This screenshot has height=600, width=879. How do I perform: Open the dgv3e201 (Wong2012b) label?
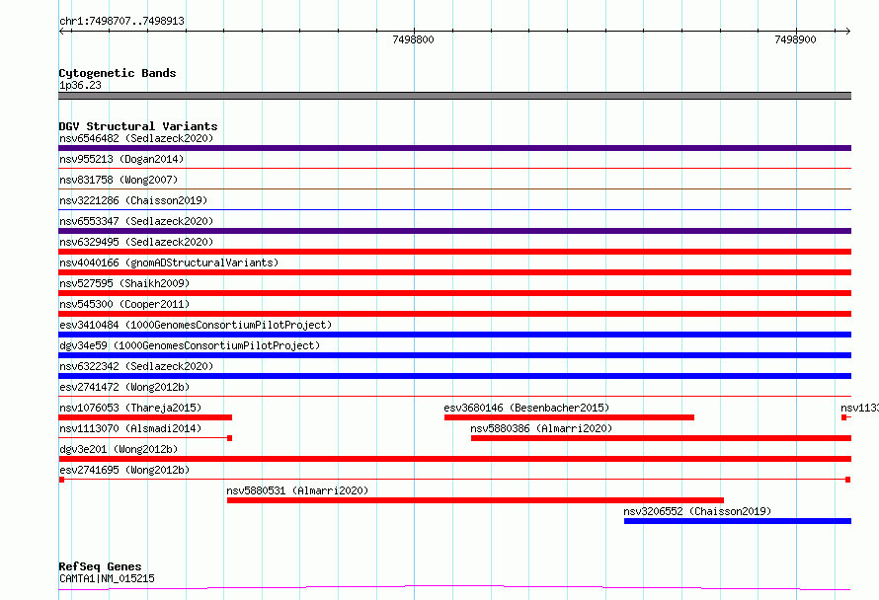click(119, 449)
